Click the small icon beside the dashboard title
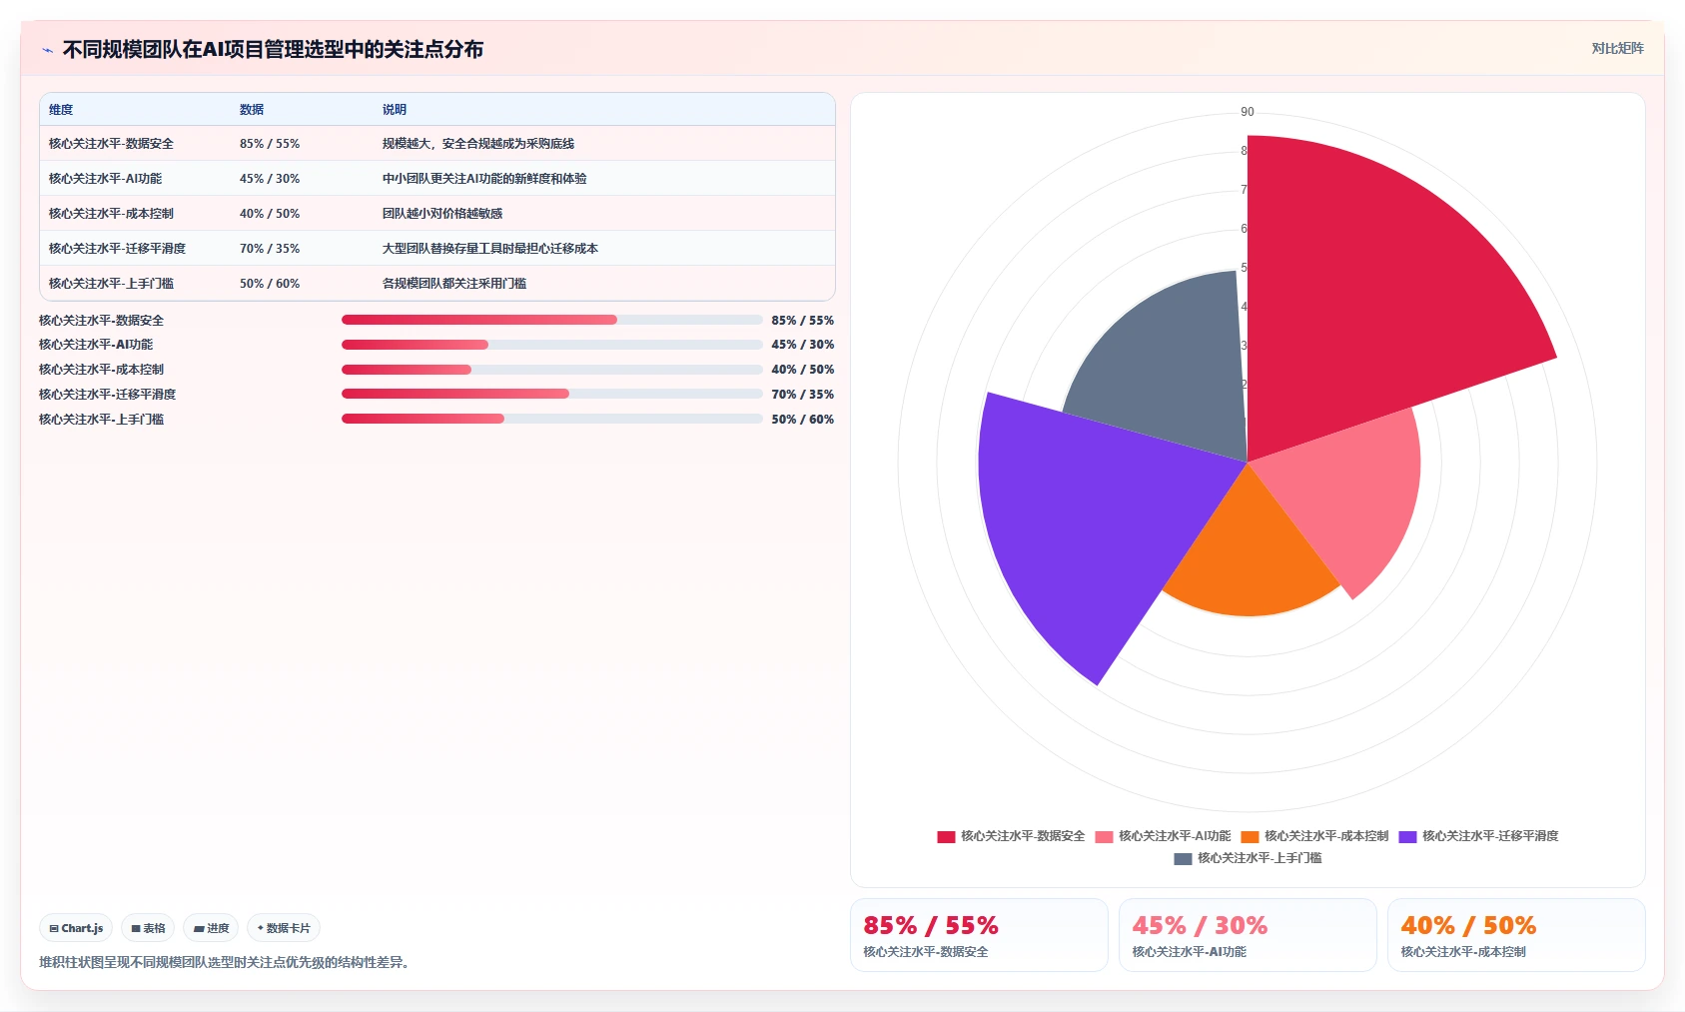 (x=47, y=50)
